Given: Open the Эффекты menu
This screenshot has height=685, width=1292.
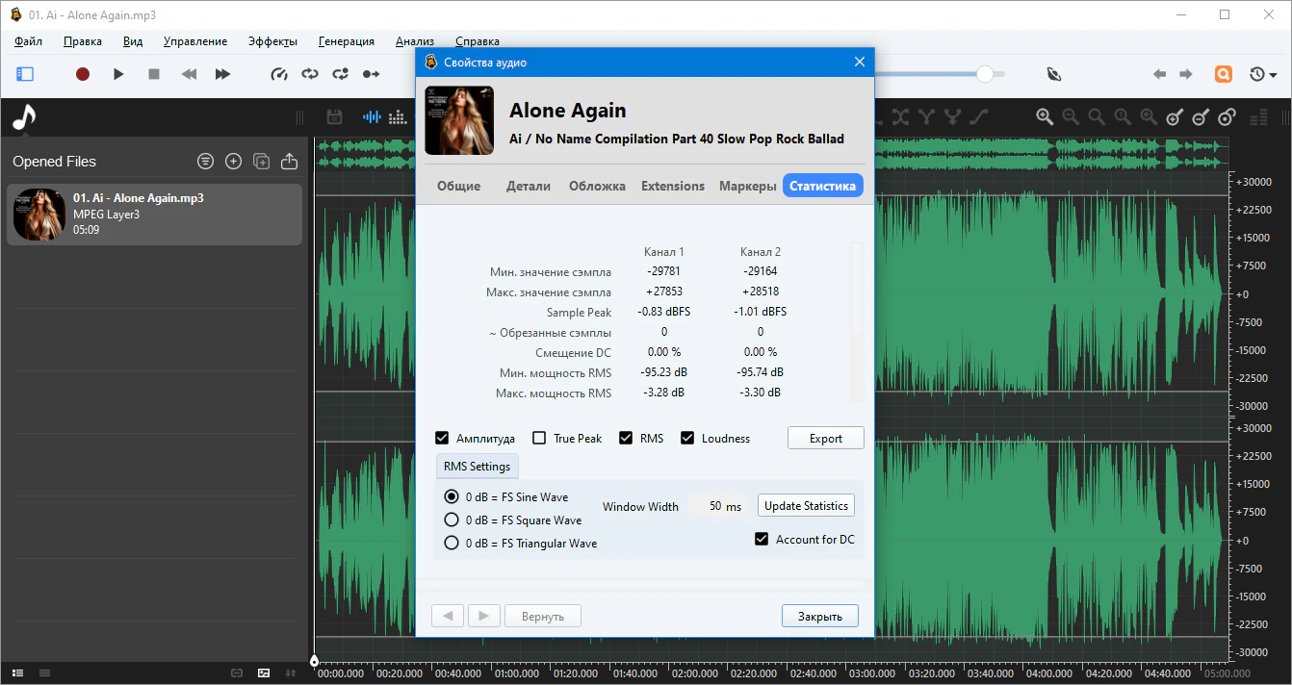Looking at the screenshot, I should [272, 41].
